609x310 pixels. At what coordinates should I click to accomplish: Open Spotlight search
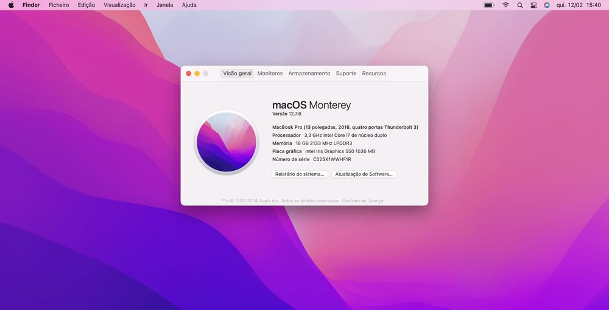(x=520, y=5)
